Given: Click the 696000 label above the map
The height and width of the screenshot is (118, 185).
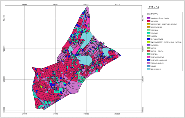Looking at the screenshot, I should click(55, 4).
